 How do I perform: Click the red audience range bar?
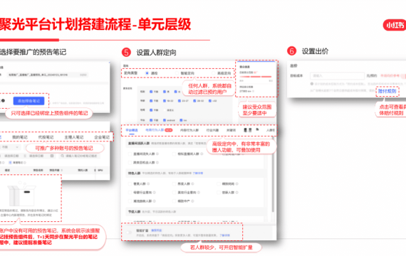point(255,77)
